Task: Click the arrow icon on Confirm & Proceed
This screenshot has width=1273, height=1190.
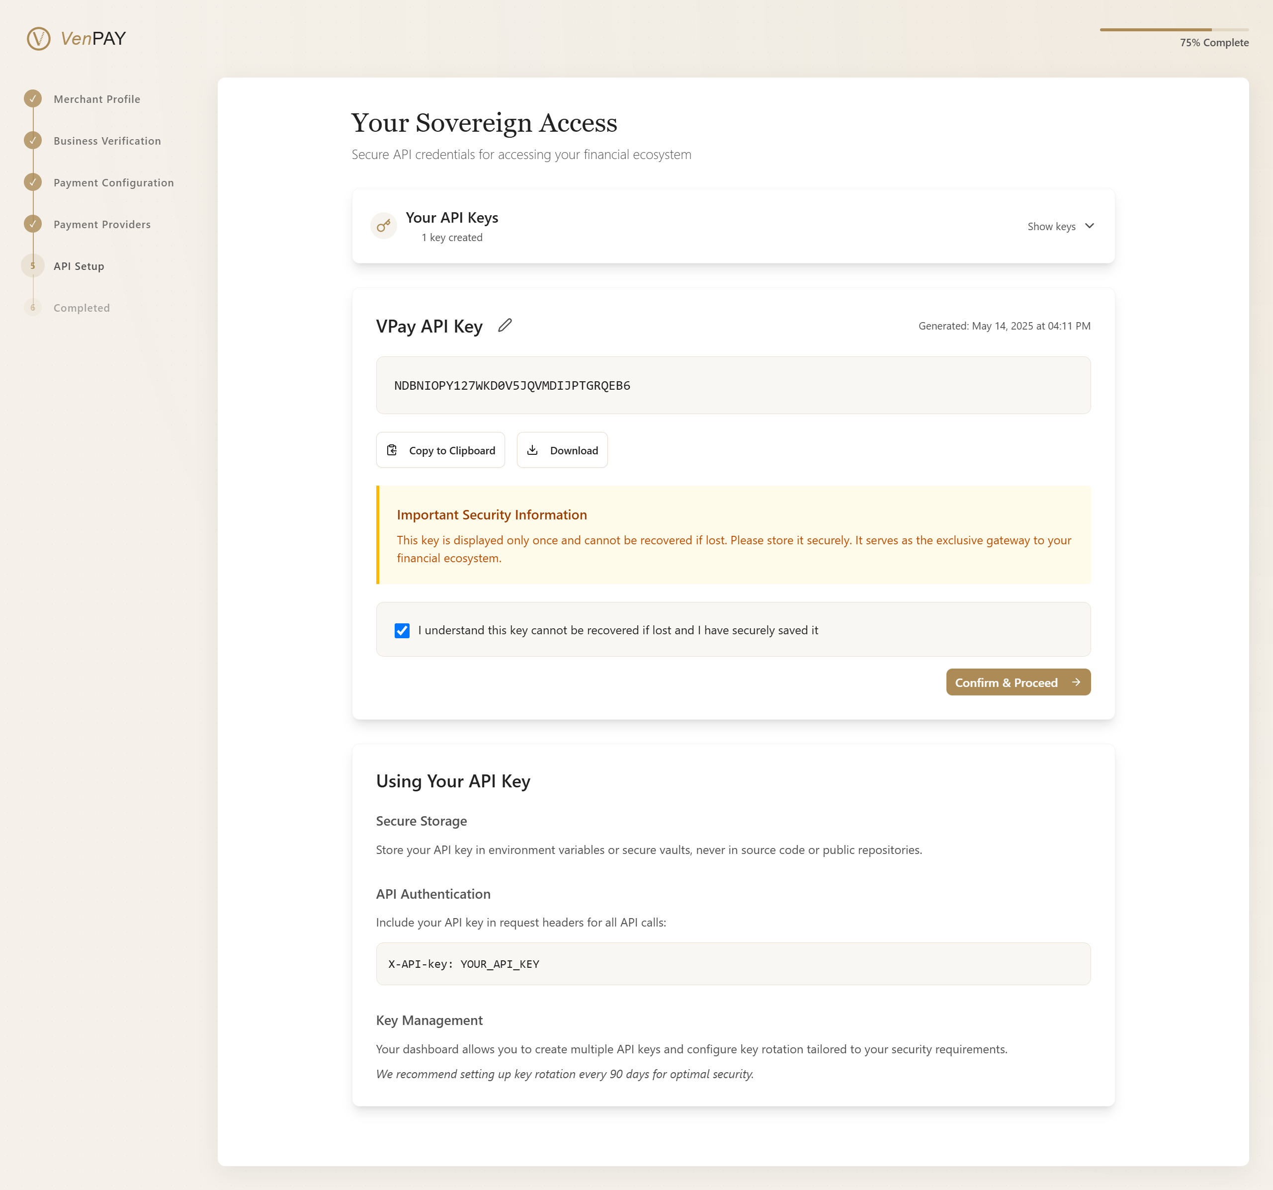Action: [1076, 682]
